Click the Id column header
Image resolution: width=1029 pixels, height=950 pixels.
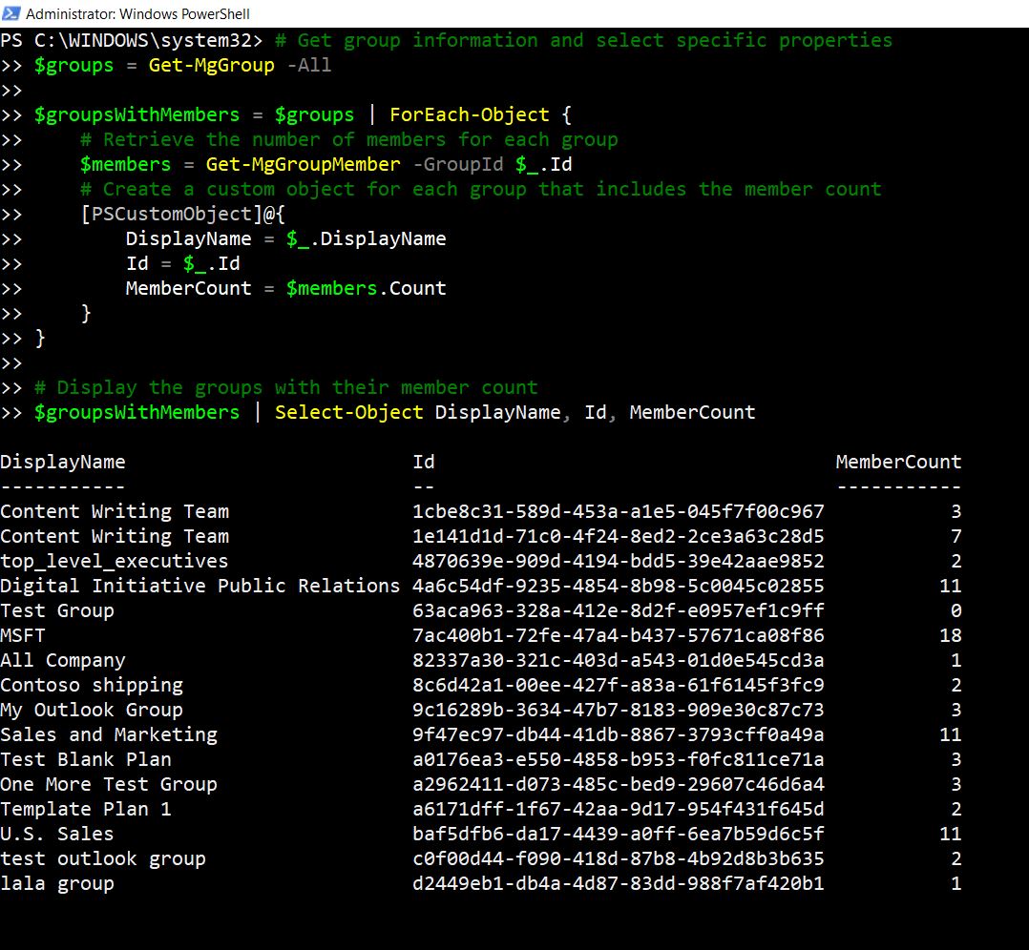424,462
